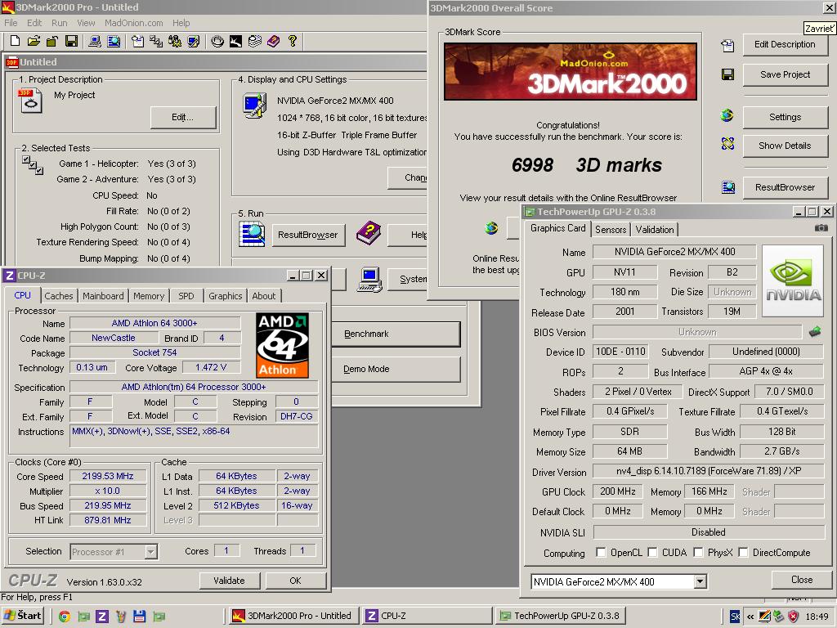Open the File menu in 3DMark2000
Viewport: 837px width, 628px height.
click(x=11, y=23)
